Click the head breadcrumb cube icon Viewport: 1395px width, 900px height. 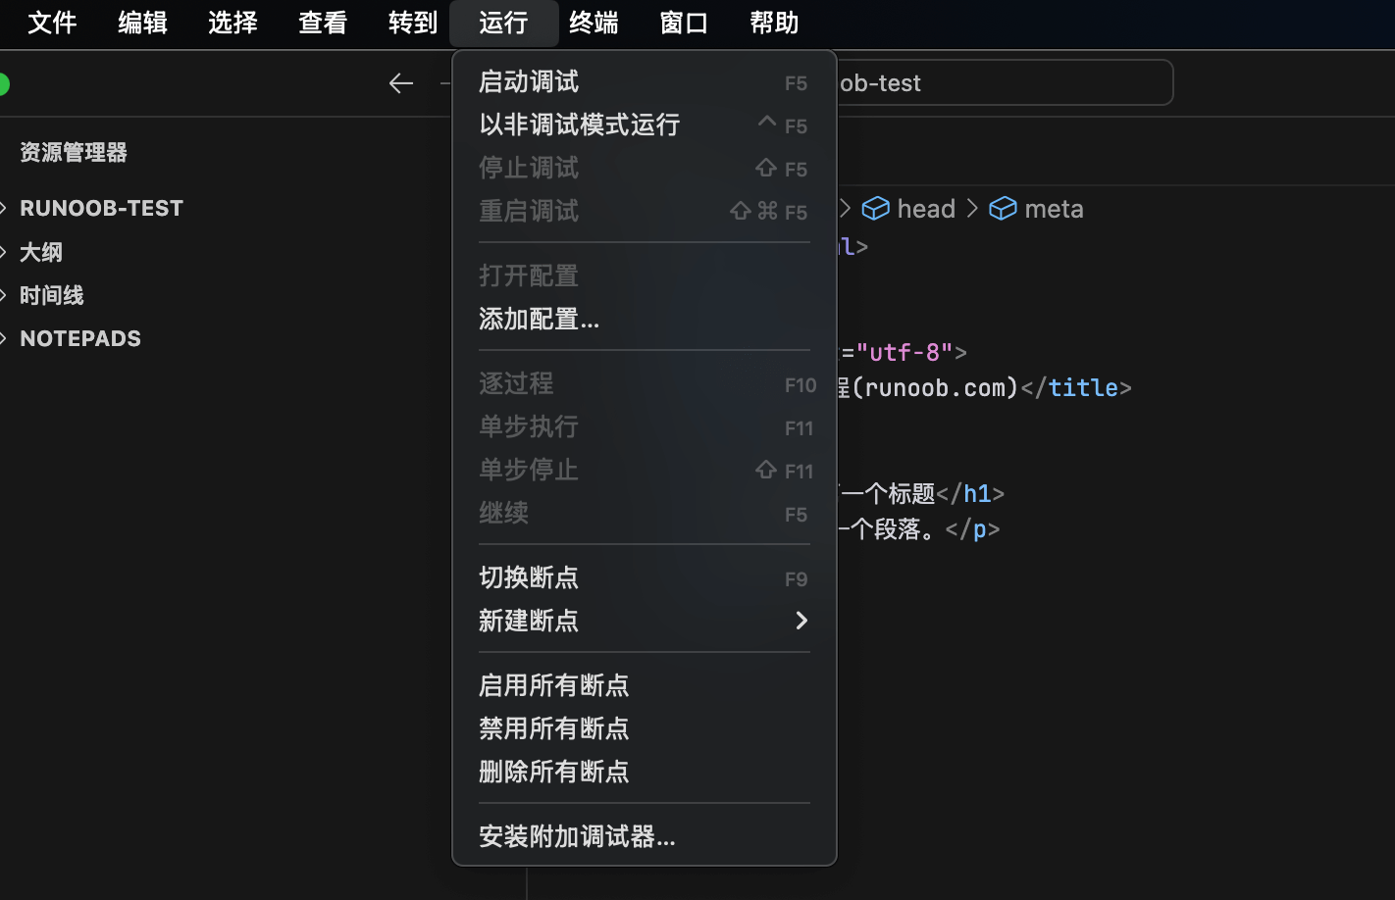point(875,209)
